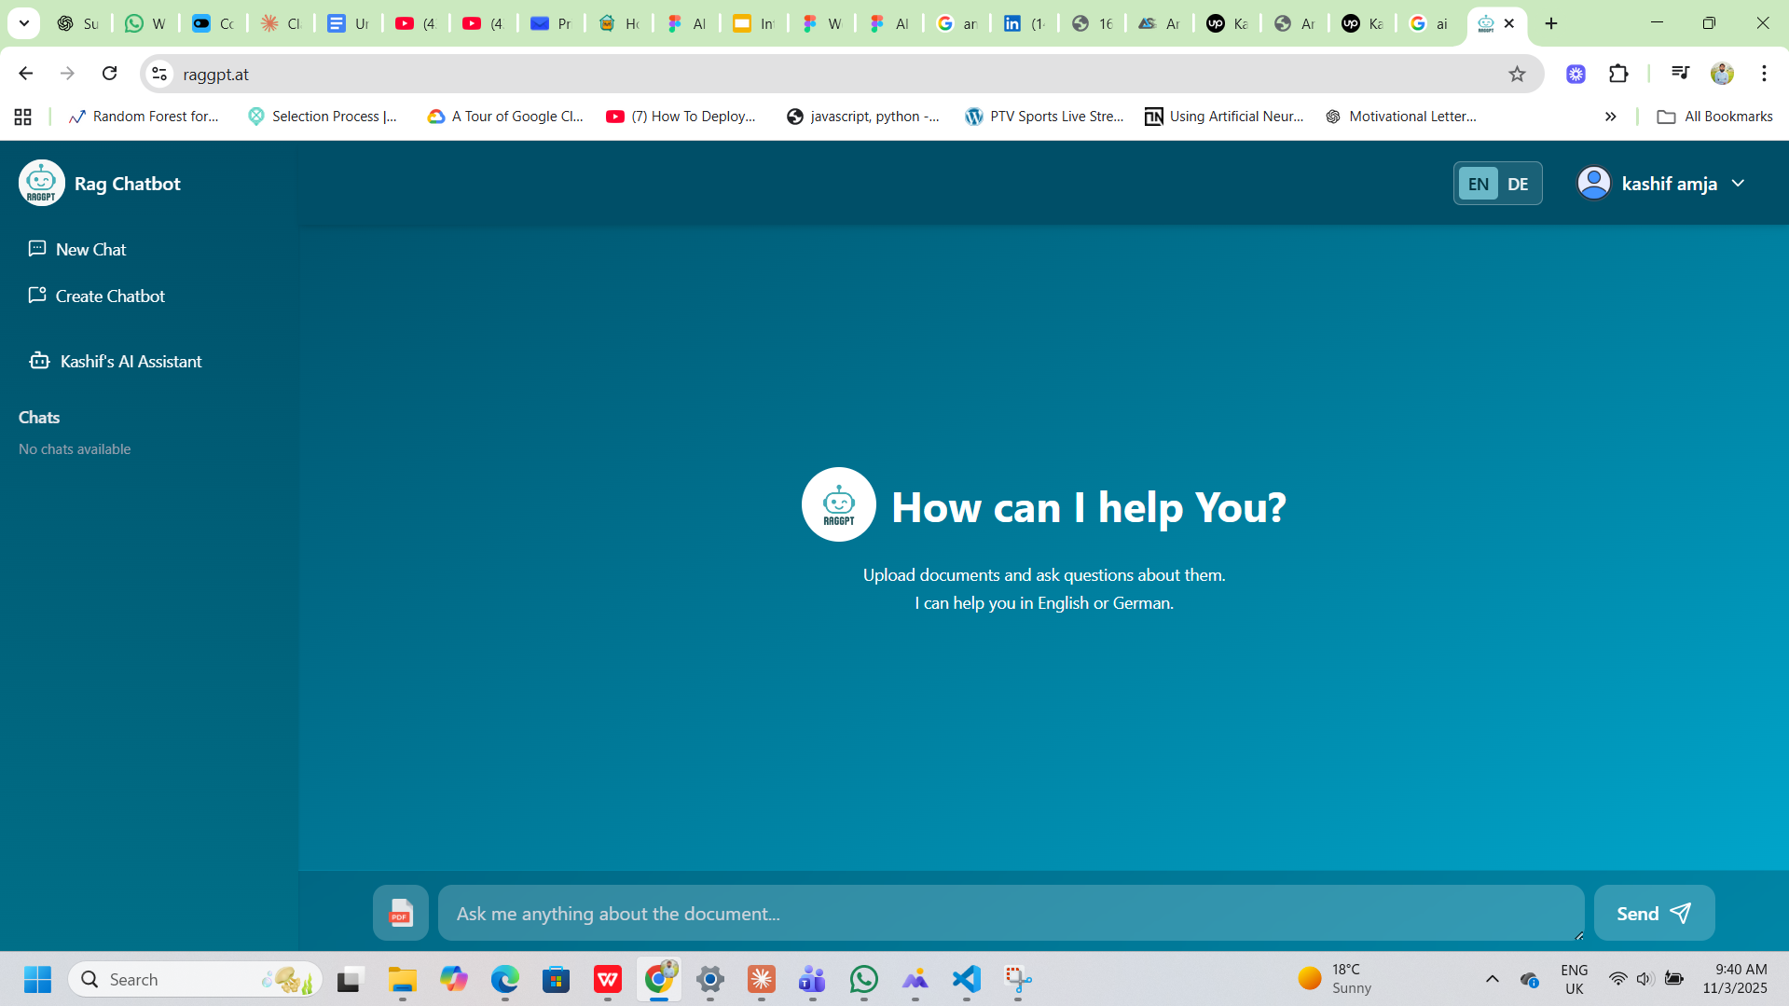Open Kashif's AI Assistant chatbot

point(131,361)
